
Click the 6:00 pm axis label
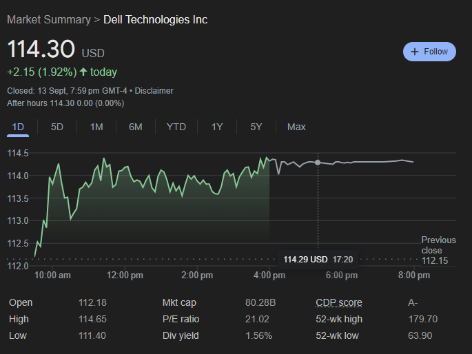pos(342,275)
